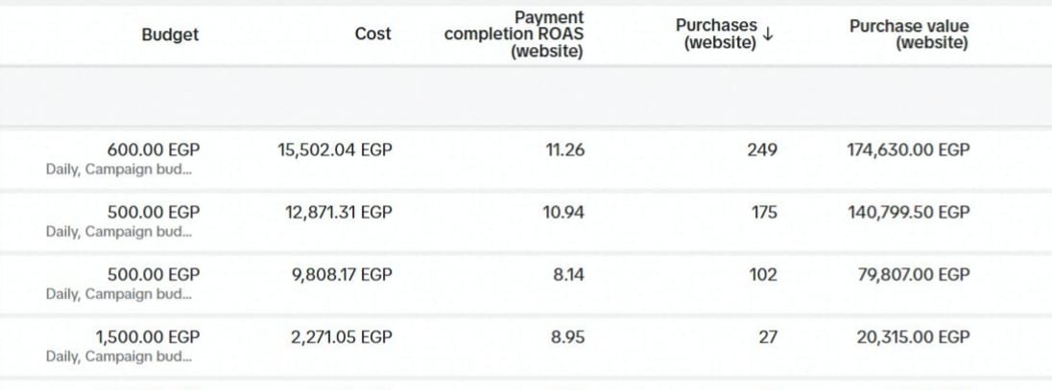Image resolution: width=1052 pixels, height=390 pixels.
Task: Click the 175 purchases cell
Action: pyautogui.click(x=764, y=212)
